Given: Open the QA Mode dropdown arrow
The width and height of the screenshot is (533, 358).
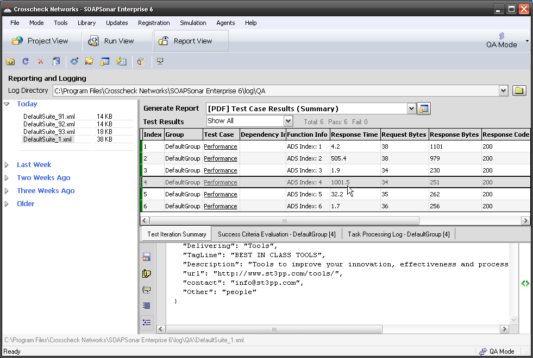Looking at the screenshot, I should [527, 41].
